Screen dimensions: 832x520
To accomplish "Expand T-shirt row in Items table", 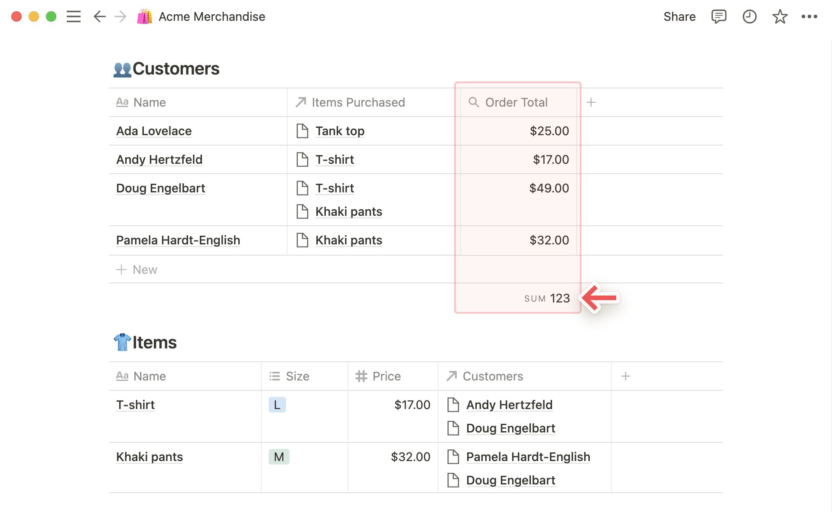I will [135, 404].
